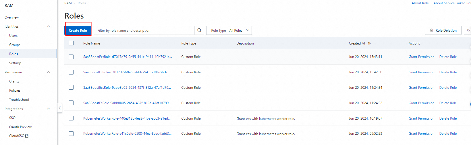The width and height of the screenshot is (471, 145).
Task: Open Troubleshoot in the sidebar
Action: point(19,100)
